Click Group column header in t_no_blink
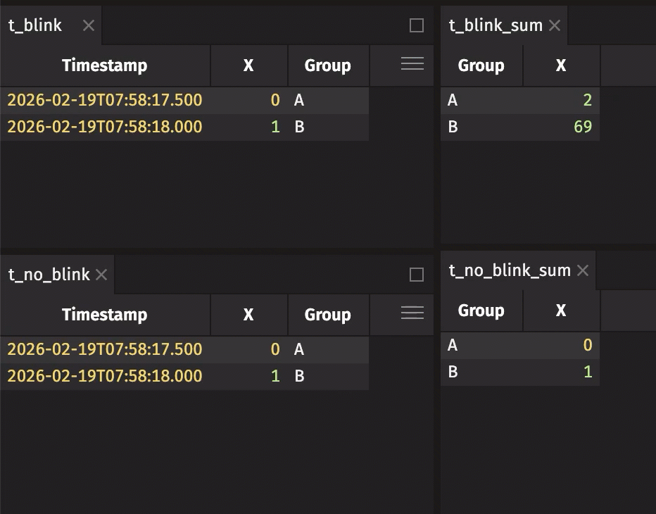The image size is (656, 514). 327,315
